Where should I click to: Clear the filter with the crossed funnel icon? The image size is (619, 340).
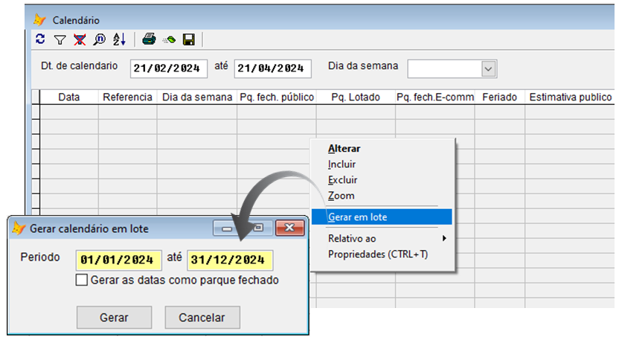(x=80, y=39)
